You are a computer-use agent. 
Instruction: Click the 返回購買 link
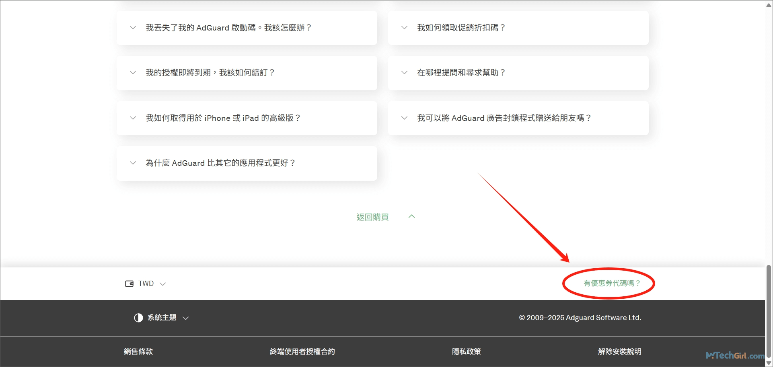coord(372,217)
